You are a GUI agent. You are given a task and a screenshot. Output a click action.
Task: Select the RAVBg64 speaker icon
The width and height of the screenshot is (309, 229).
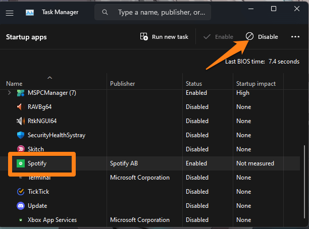point(21,107)
